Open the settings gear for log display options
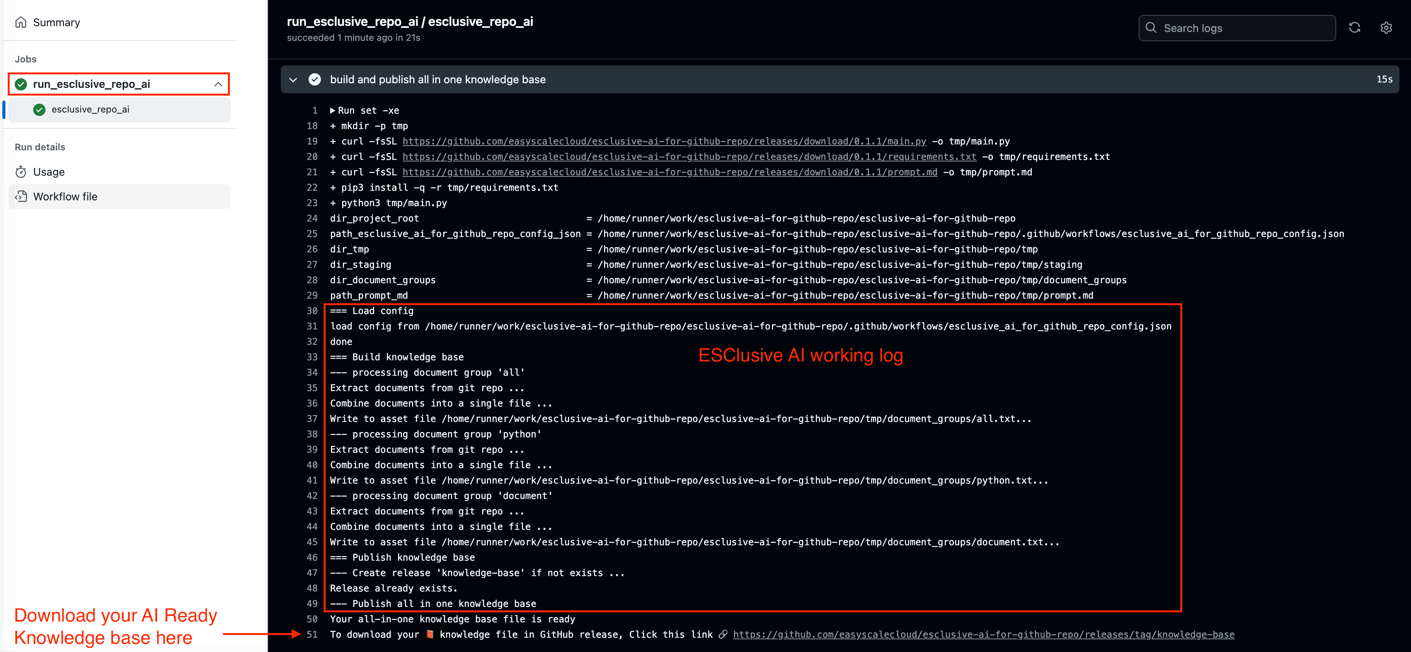Image resolution: width=1411 pixels, height=652 pixels. click(x=1386, y=28)
